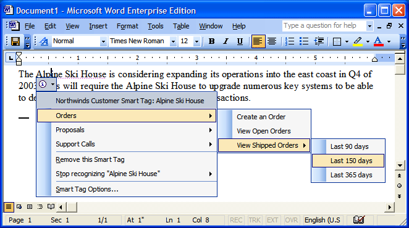Open the font size 12 dropdown
409x228 pixels.
pos(196,41)
